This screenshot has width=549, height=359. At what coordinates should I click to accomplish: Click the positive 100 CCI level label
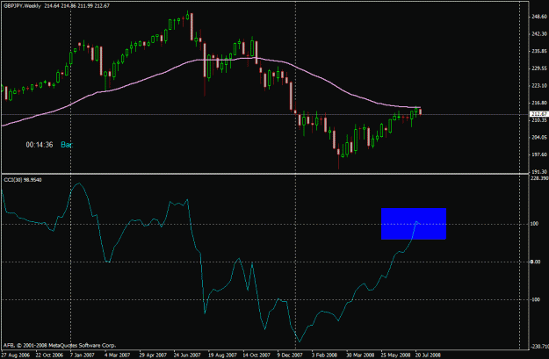(x=535, y=224)
